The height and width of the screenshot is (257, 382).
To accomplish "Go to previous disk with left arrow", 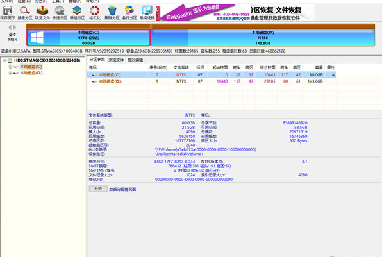I will pyautogui.click(x=10, y=28).
